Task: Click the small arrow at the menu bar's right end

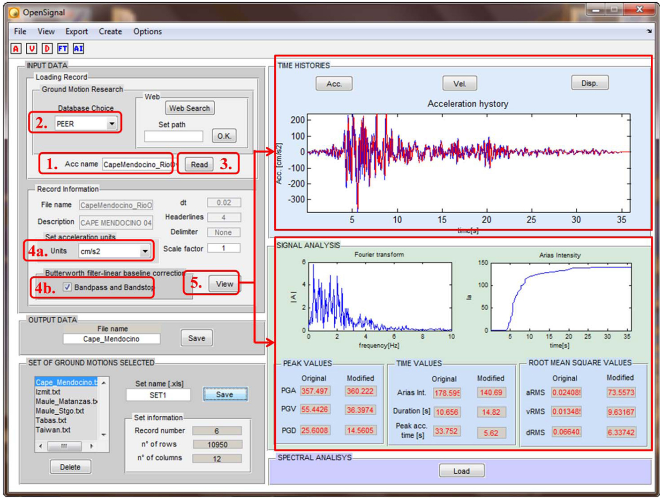Action: pos(649,31)
